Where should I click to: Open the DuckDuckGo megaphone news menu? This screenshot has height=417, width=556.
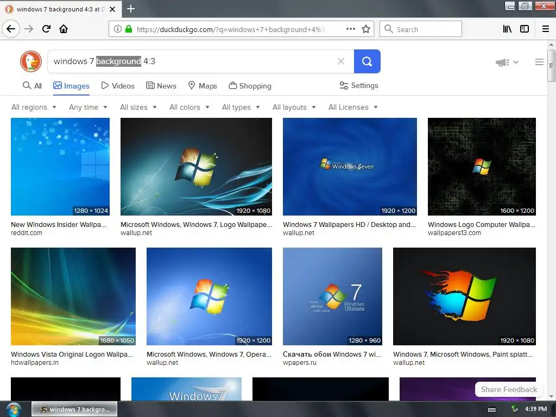[507, 62]
